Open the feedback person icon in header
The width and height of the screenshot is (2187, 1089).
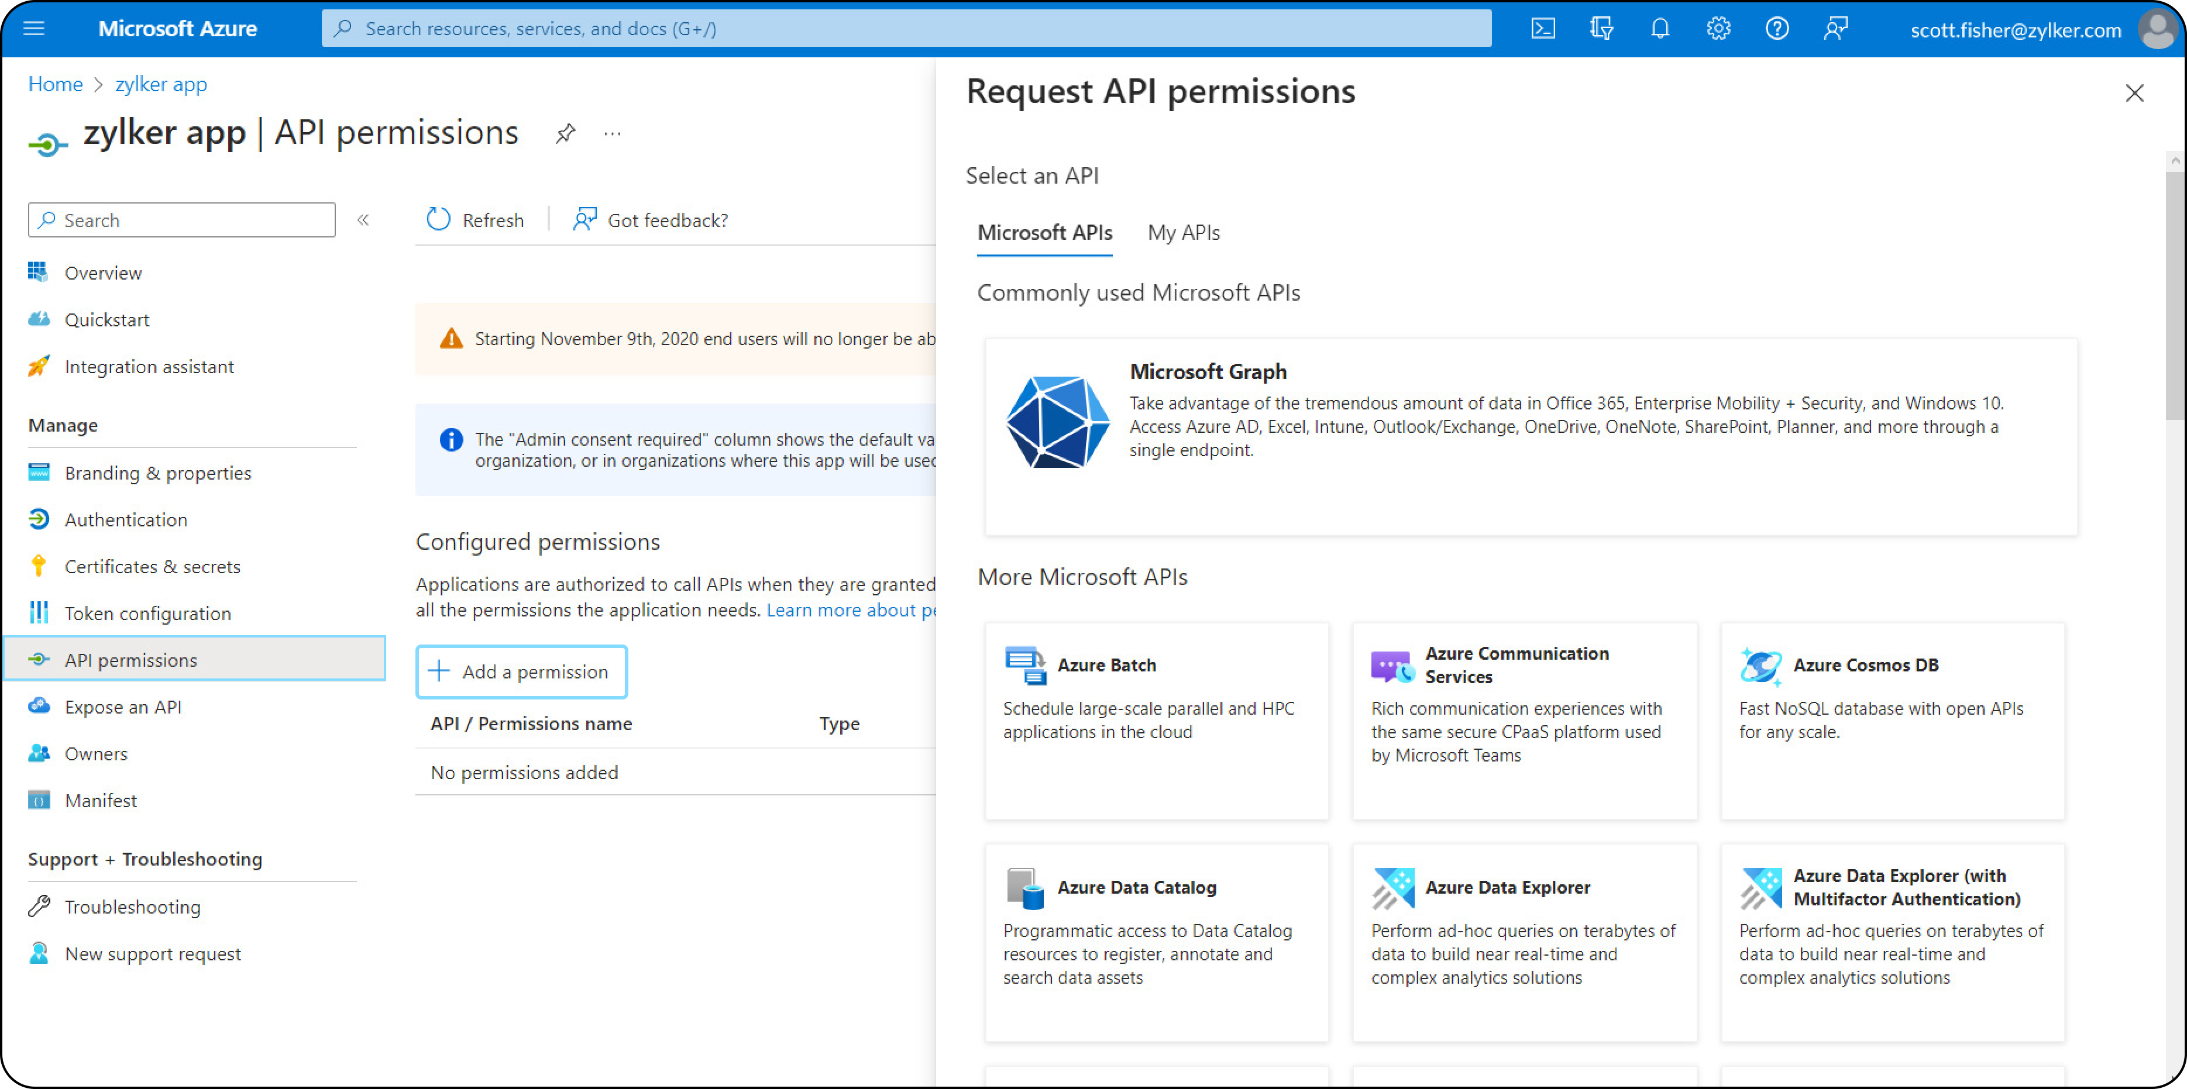click(x=1835, y=29)
